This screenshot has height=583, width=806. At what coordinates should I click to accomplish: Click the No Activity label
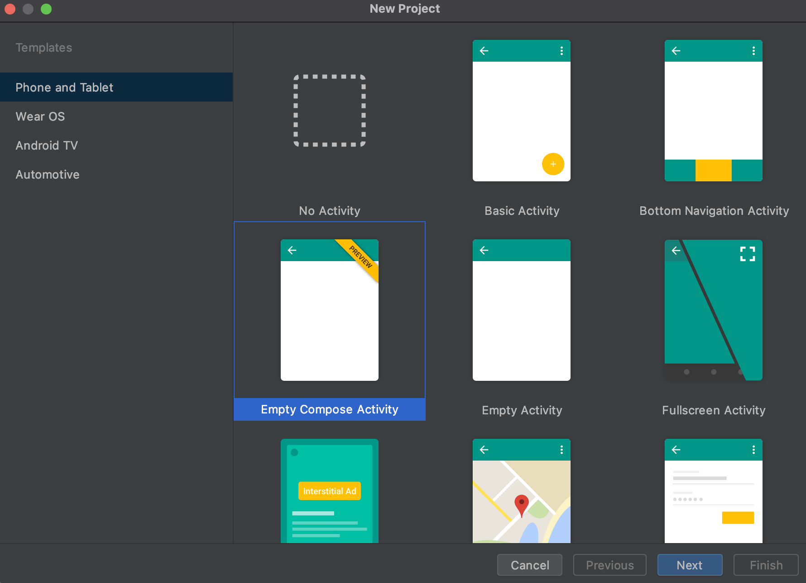(330, 211)
